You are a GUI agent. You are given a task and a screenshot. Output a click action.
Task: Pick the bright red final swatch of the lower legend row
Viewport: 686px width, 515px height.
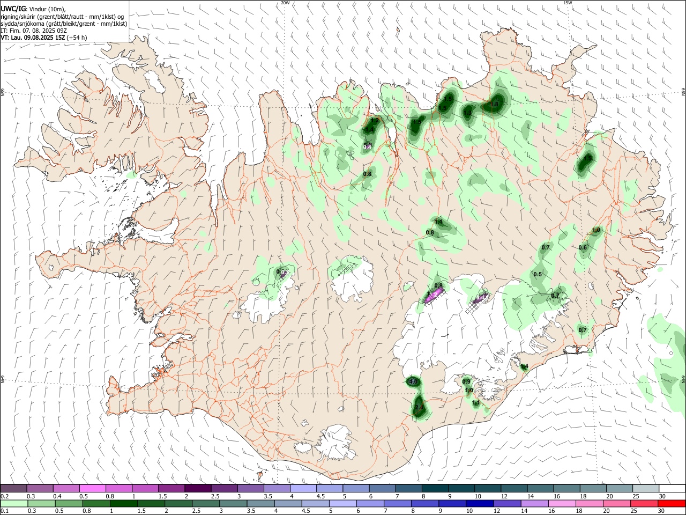(672, 504)
